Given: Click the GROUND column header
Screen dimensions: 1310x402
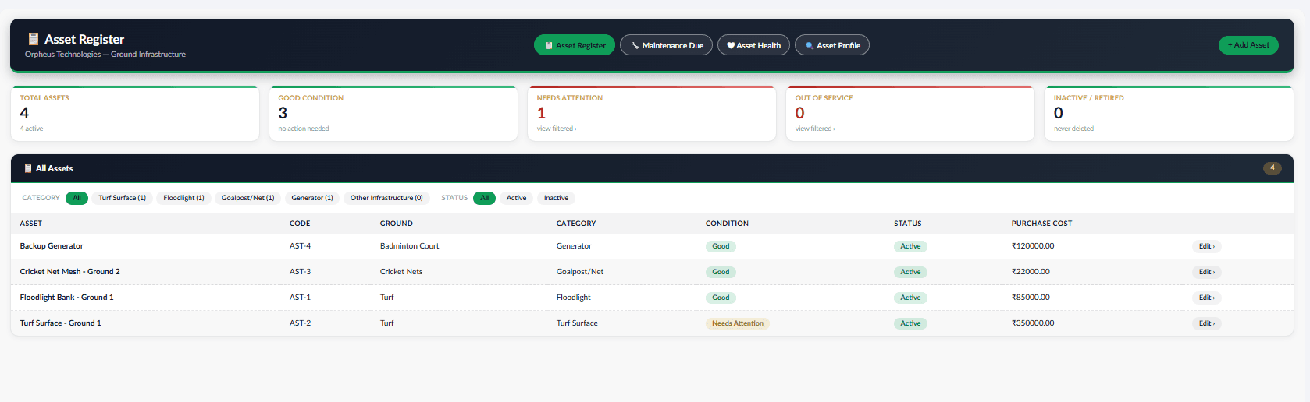Looking at the screenshot, I should [x=397, y=224].
